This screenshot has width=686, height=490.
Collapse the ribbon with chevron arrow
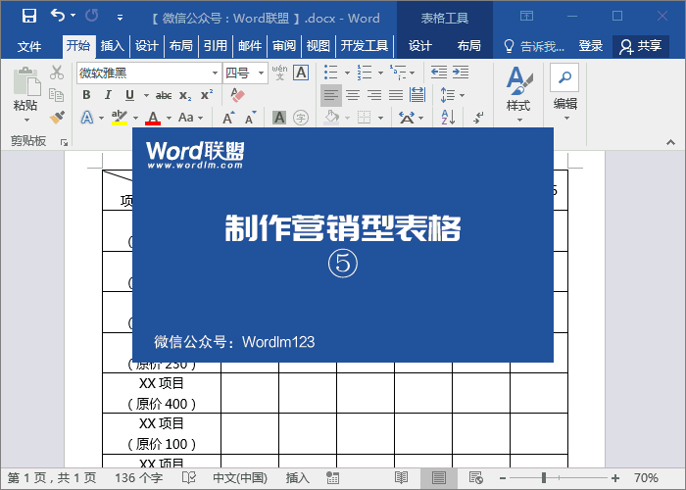[x=670, y=142]
